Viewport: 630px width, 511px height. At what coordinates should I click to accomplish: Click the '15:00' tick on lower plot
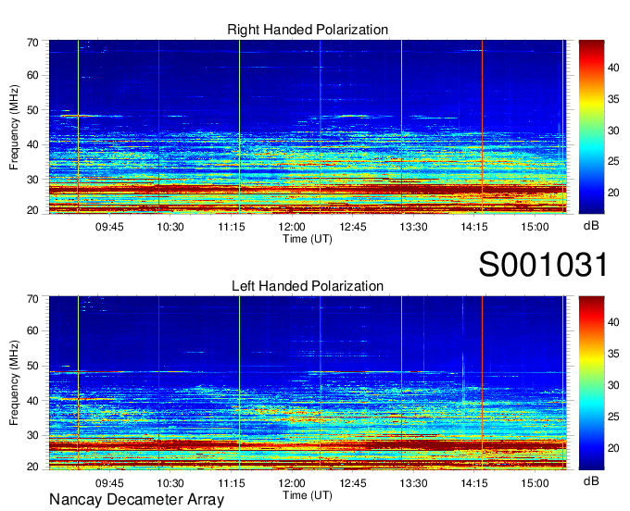click(535, 483)
